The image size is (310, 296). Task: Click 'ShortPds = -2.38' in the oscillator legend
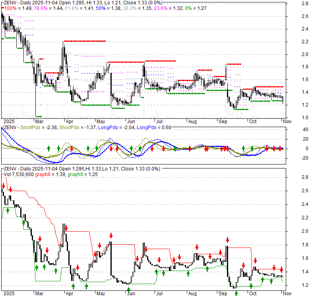[x=39, y=128]
